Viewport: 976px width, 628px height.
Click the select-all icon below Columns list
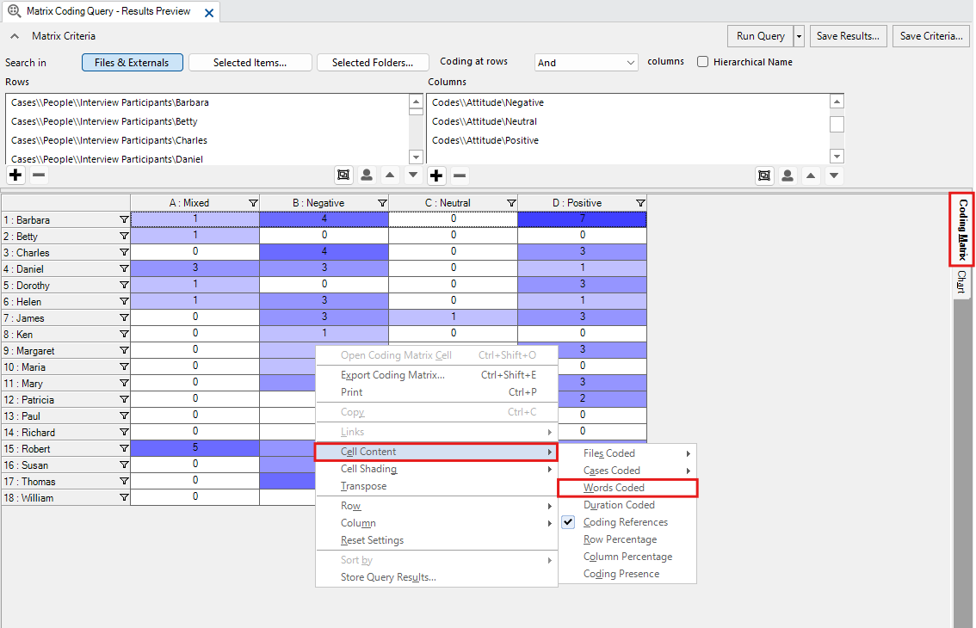pos(764,175)
